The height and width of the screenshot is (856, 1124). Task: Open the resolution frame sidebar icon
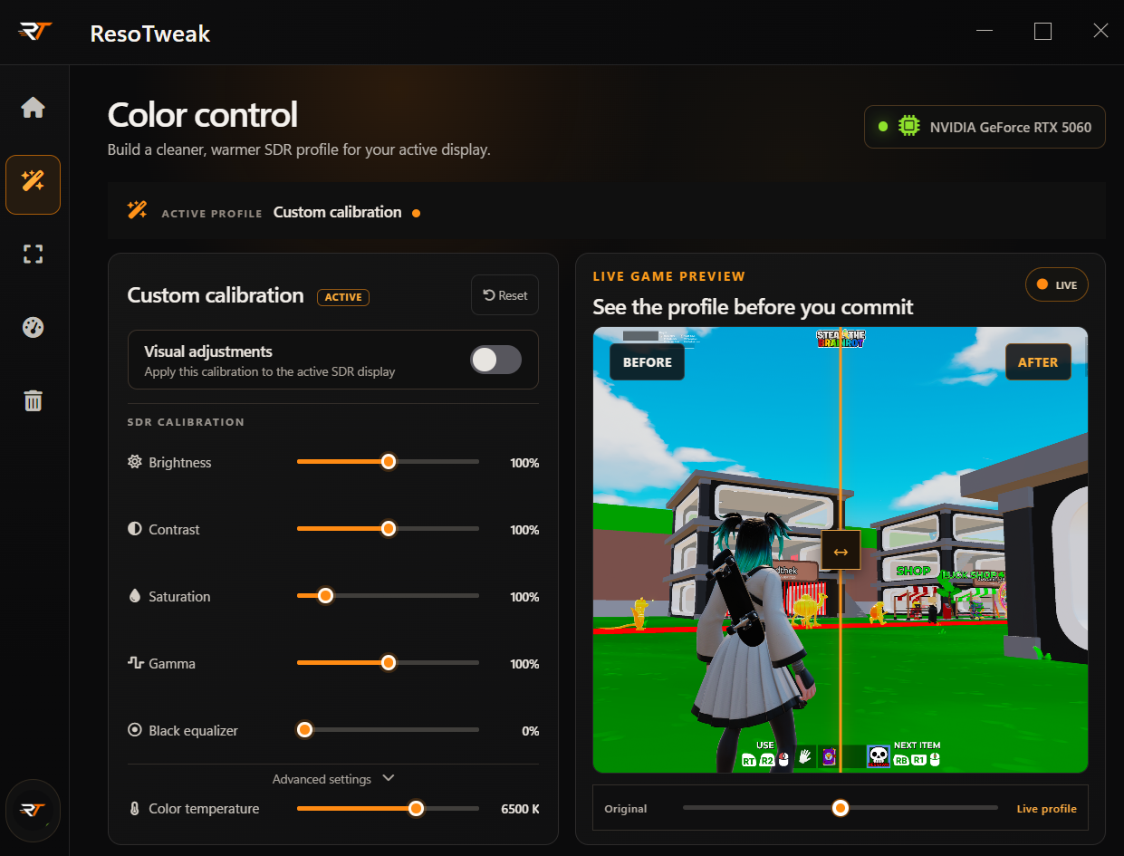pyautogui.click(x=34, y=255)
